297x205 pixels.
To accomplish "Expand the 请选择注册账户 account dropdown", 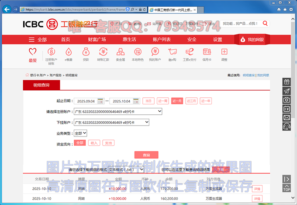I will click(118, 112).
